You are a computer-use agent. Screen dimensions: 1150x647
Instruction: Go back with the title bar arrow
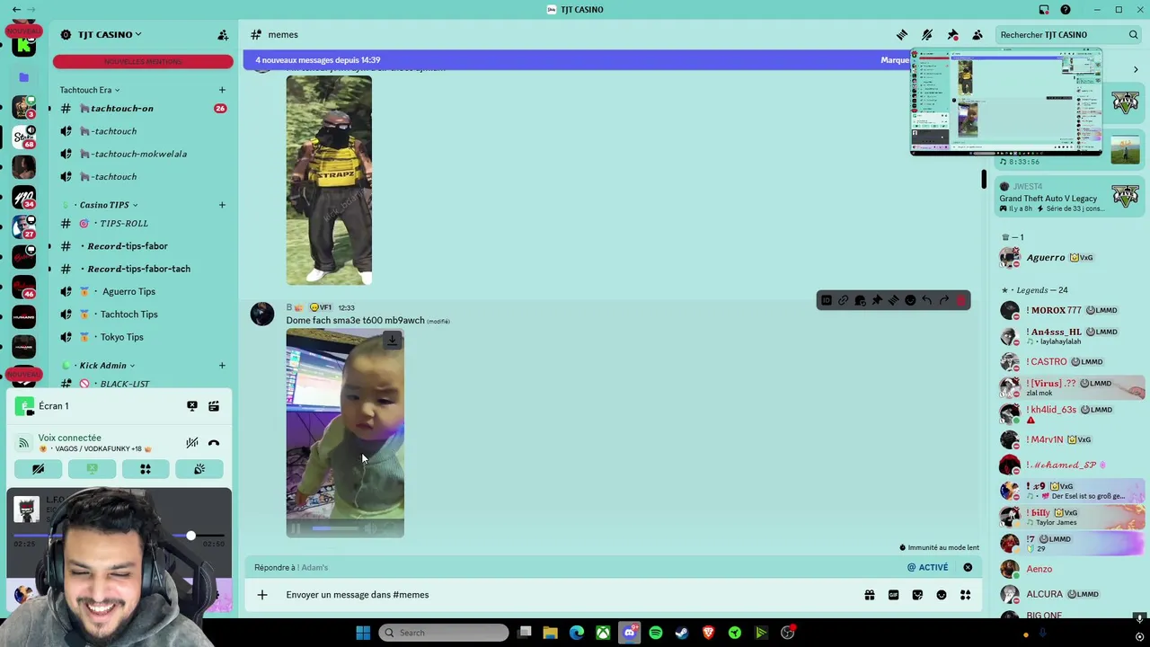tap(16, 9)
